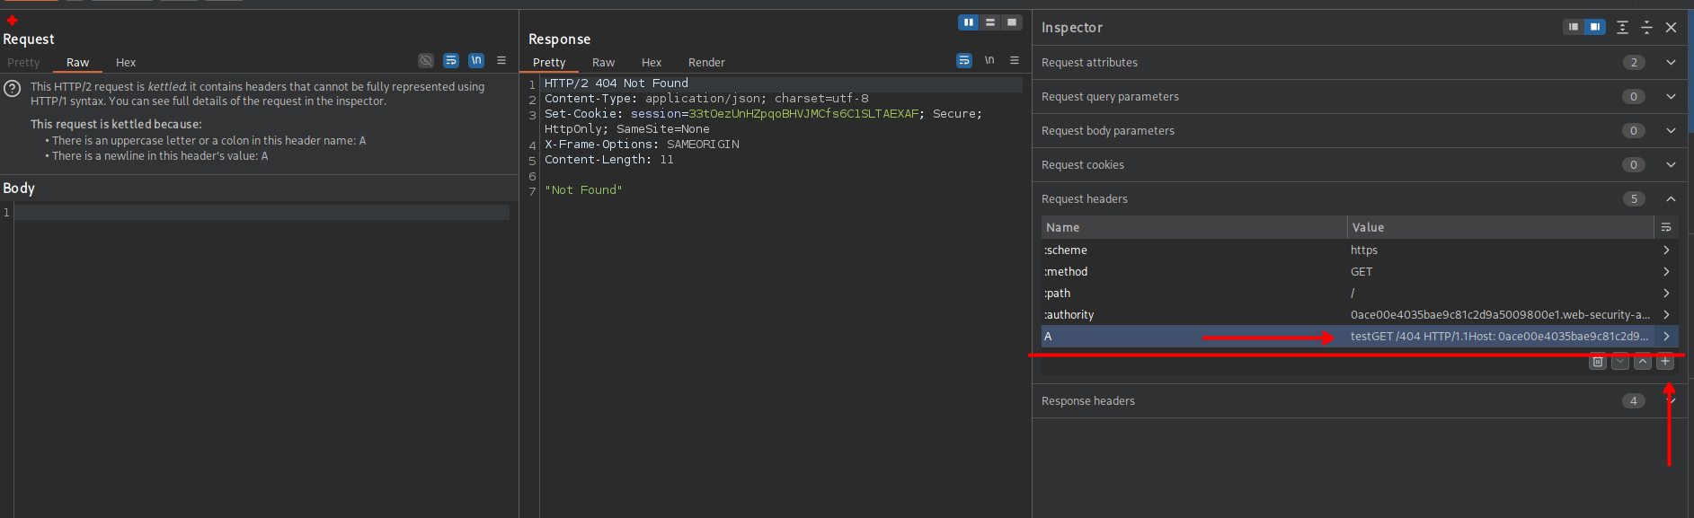Expand all Inspector sections icon

(x=1622, y=28)
